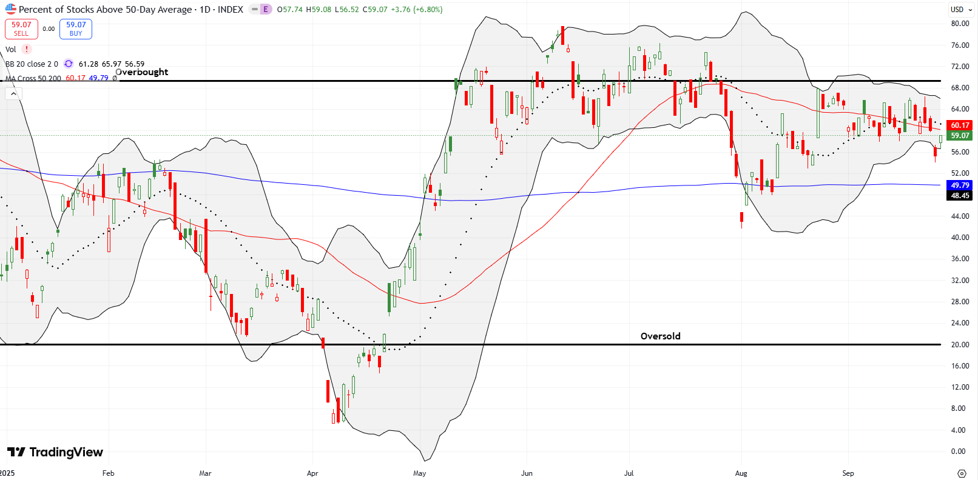Click the Oversold text label
The height and width of the screenshot is (480, 978).
pos(660,336)
